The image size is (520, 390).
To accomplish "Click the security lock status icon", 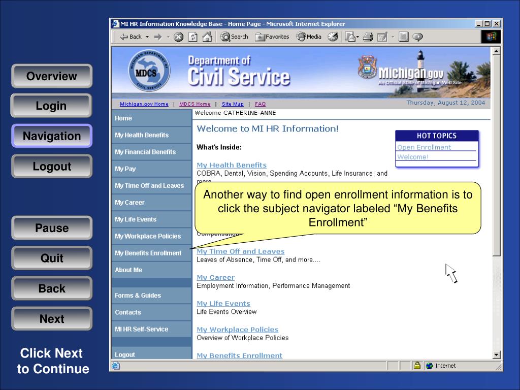I will pyautogui.click(x=417, y=366).
